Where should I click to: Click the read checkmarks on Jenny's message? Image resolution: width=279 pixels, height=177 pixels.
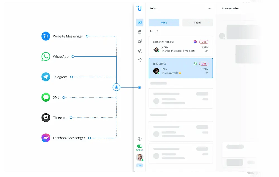pos(206,51)
